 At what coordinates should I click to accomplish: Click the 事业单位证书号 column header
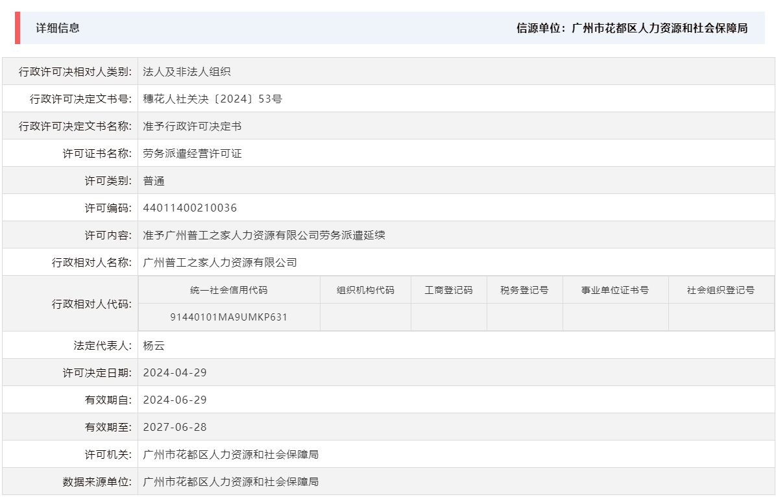point(614,290)
